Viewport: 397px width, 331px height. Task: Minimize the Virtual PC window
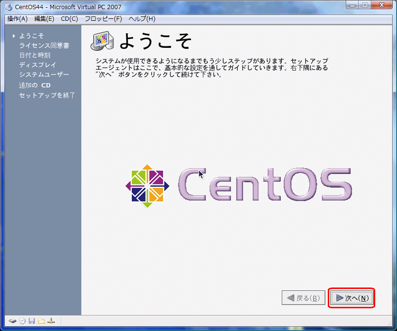click(353, 5)
